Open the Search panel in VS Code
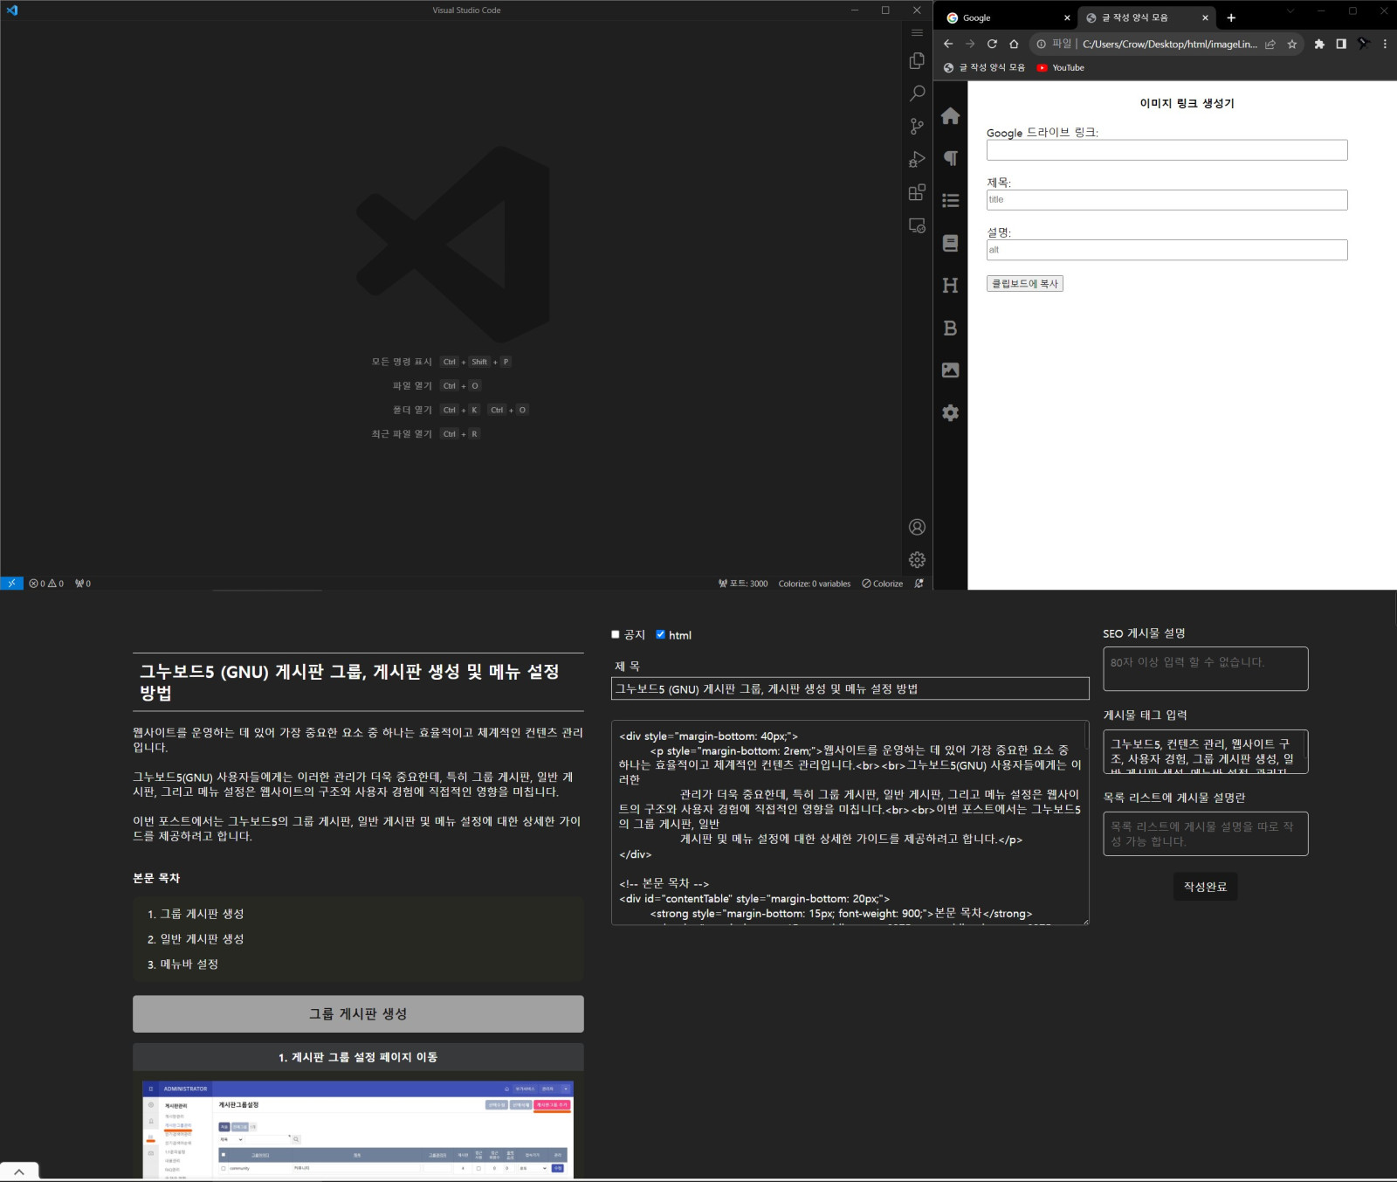Image resolution: width=1397 pixels, height=1182 pixels. coord(917,93)
